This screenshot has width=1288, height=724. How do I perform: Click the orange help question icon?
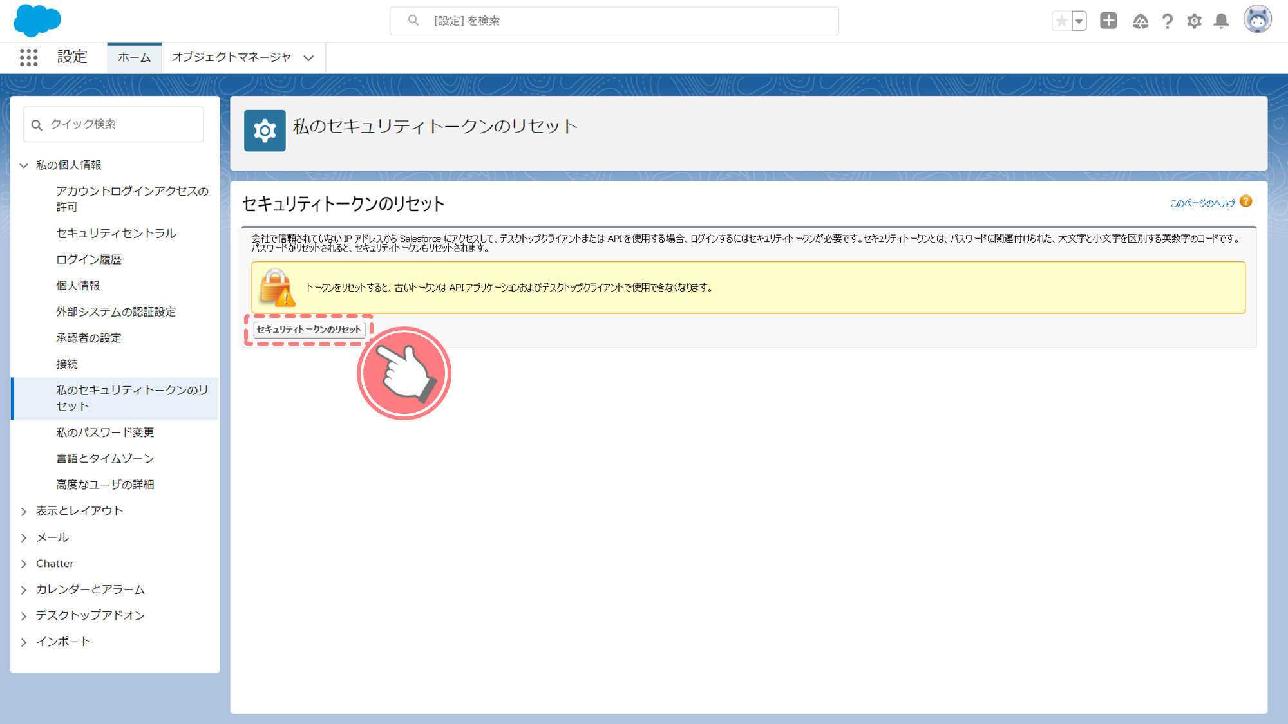click(1246, 201)
